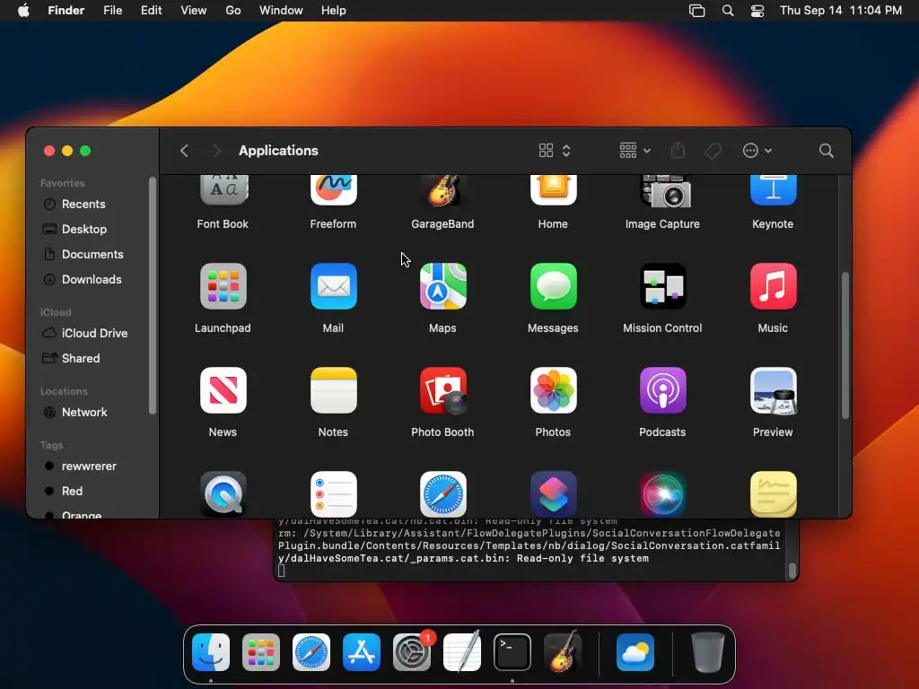This screenshot has height=689, width=919.
Task: Open the Window menu
Action: pos(281,11)
